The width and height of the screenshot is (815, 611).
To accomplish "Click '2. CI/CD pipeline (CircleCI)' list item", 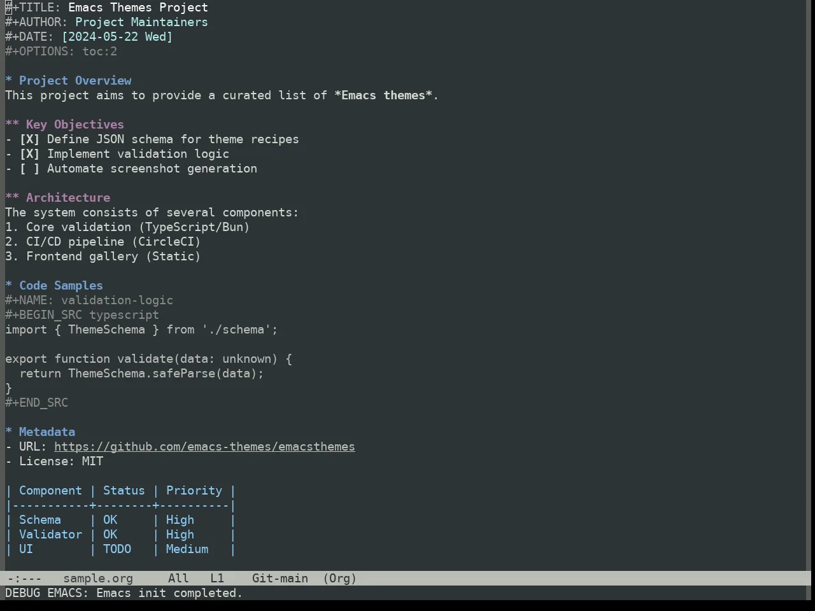I will [x=103, y=242].
